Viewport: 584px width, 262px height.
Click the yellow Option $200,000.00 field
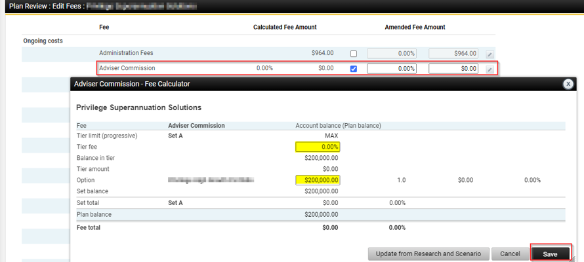318,180
